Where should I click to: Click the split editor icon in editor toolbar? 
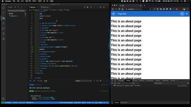[x=104, y=7]
